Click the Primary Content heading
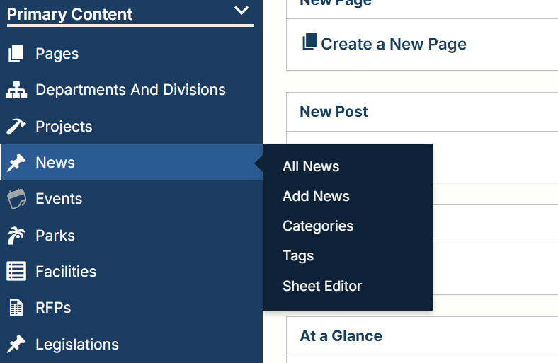The image size is (558, 363). (x=69, y=14)
